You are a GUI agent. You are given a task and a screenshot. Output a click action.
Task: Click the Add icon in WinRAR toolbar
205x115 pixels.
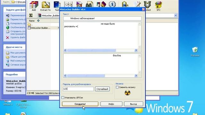[34, 5]
